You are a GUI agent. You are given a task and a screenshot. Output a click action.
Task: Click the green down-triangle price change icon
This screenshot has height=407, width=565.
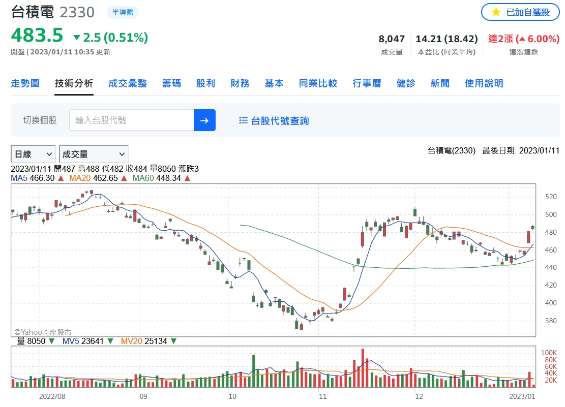77,38
